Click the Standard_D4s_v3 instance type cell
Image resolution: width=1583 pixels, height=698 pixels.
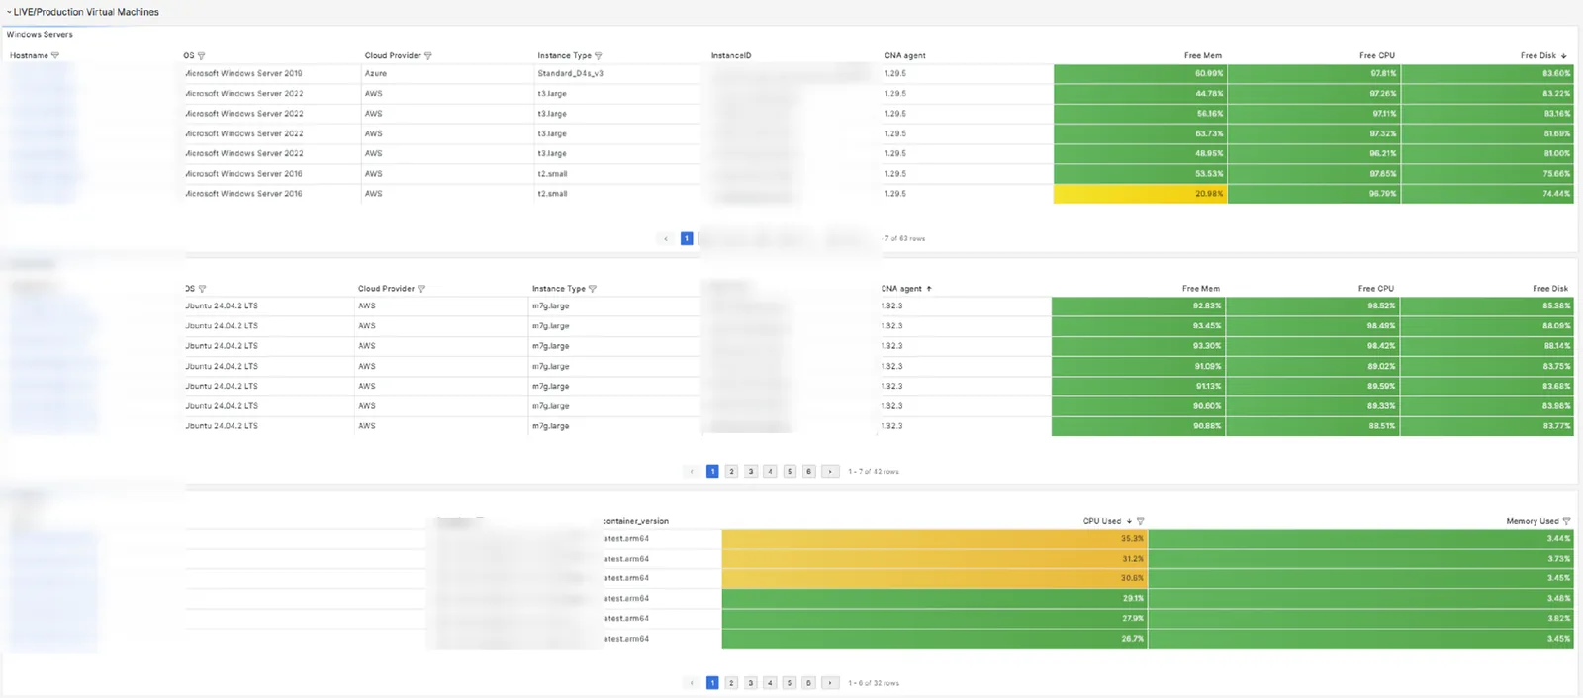[x=619, y=74]
